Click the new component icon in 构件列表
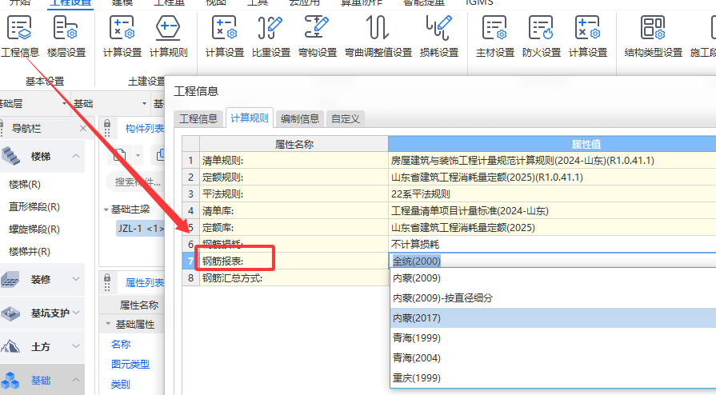The image size is (716, 395). point(120,155)
